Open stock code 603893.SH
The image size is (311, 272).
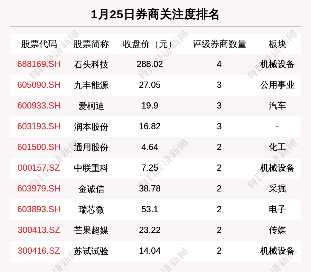pyautogui.click(x=39, y=209)
